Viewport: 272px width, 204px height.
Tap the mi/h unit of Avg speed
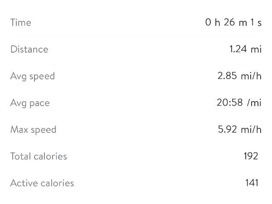pos(251,76)
